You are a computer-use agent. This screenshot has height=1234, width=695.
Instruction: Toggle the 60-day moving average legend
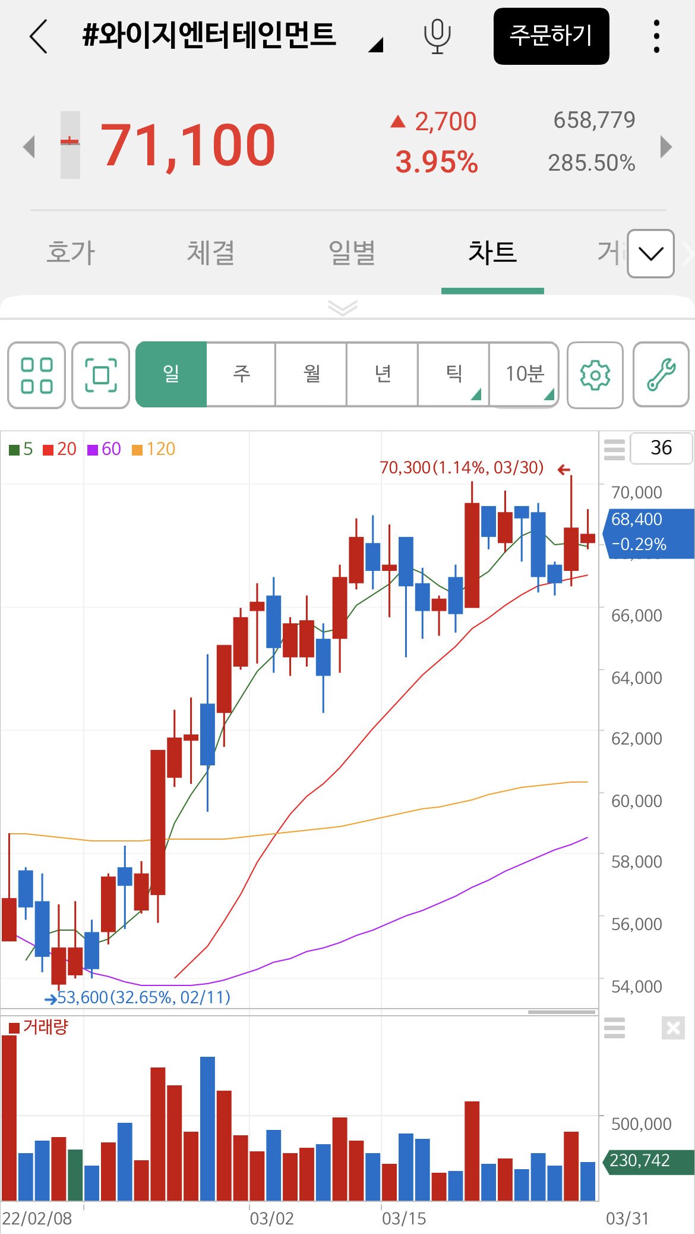click(x=104, y=449)
